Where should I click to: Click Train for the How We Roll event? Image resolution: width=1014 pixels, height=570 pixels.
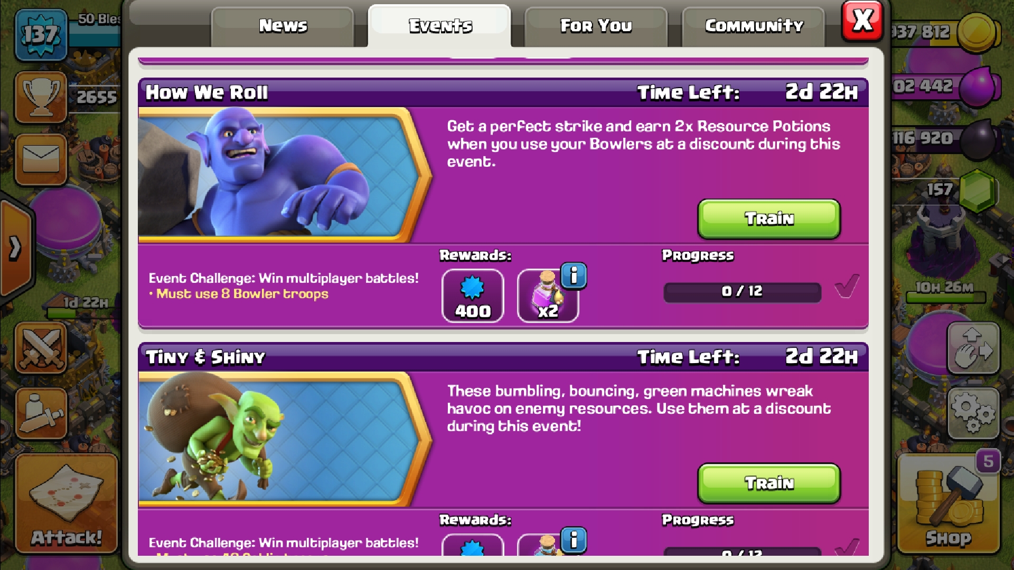(769, 218)
